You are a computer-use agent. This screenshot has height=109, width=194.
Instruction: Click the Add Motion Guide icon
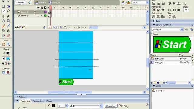click(x=20, y=27)
